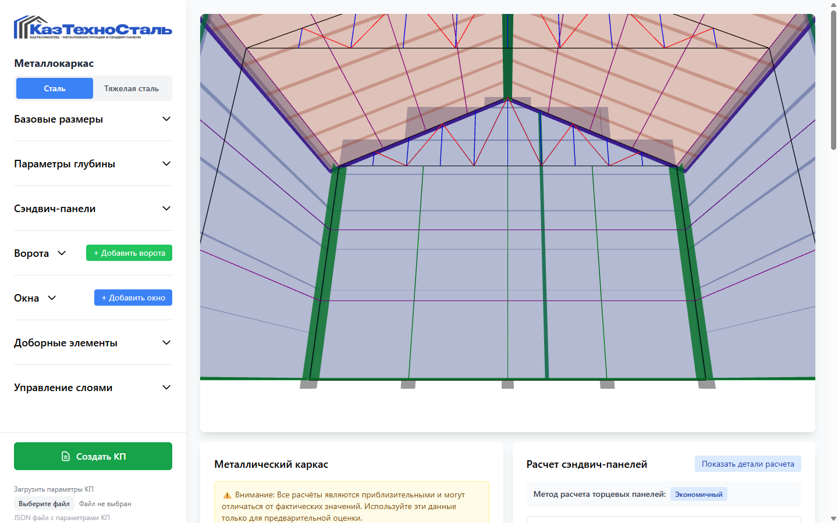
Task: Click Показать детали расчета button
Action: [x=748, y=464]
